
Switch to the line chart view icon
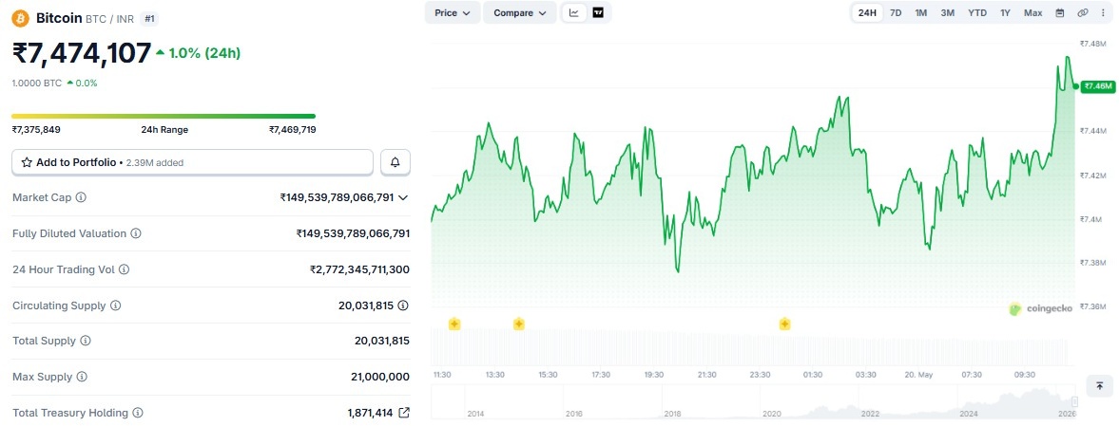(x=574, y=13)
